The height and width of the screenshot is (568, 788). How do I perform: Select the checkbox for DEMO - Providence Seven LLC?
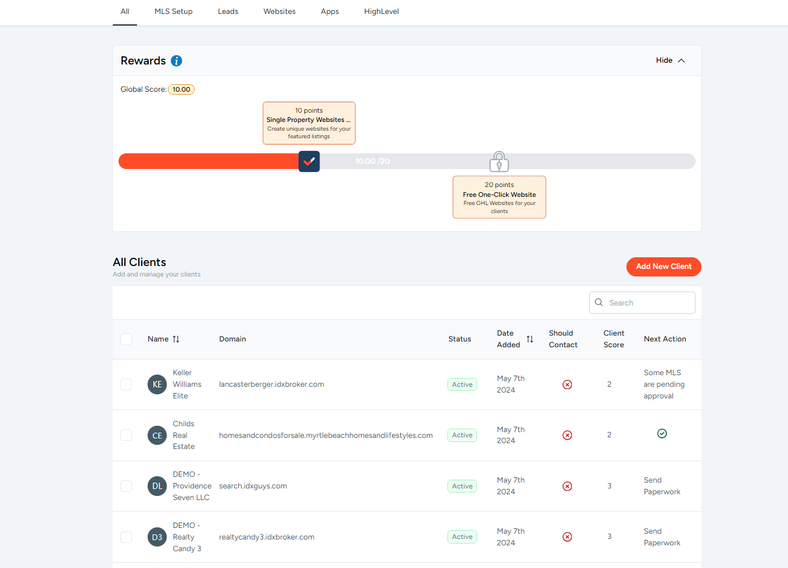(126, 486)
